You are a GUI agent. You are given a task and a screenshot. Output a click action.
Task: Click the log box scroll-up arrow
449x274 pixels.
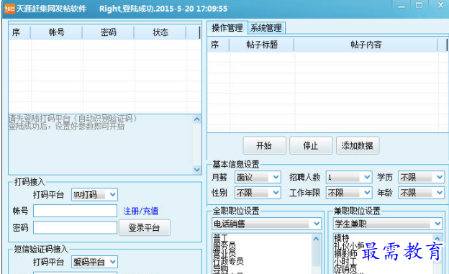[196, 119]
